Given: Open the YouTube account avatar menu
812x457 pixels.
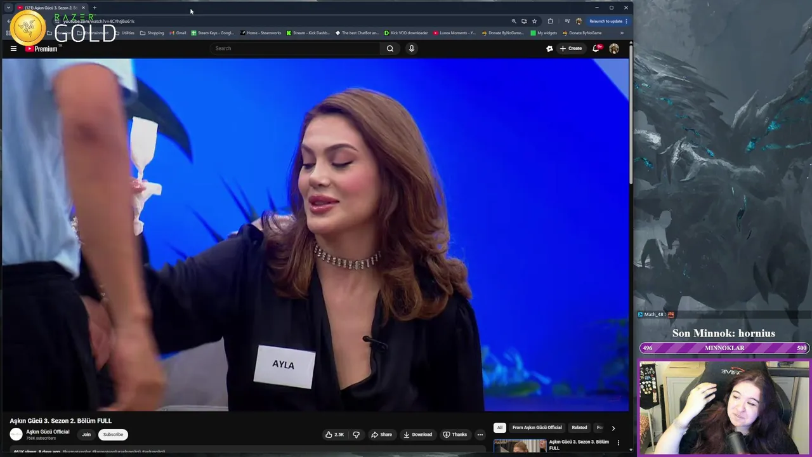Looking at the screenshot, I should (x=614, y=48).
